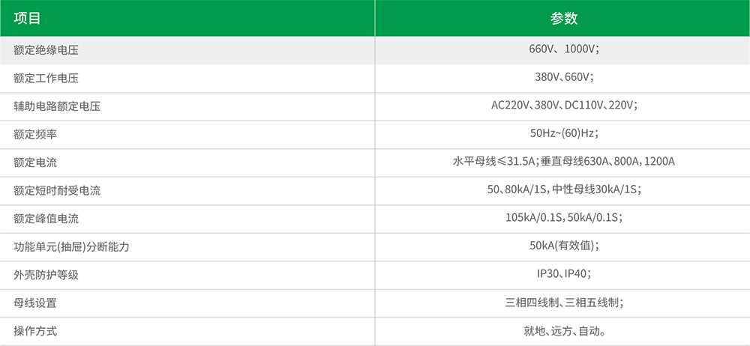Image resolution: width=750 pixels, height=346 pixels.
Task: Click the 50Hz~(60)Hz value cell
Action: (563, 134)
